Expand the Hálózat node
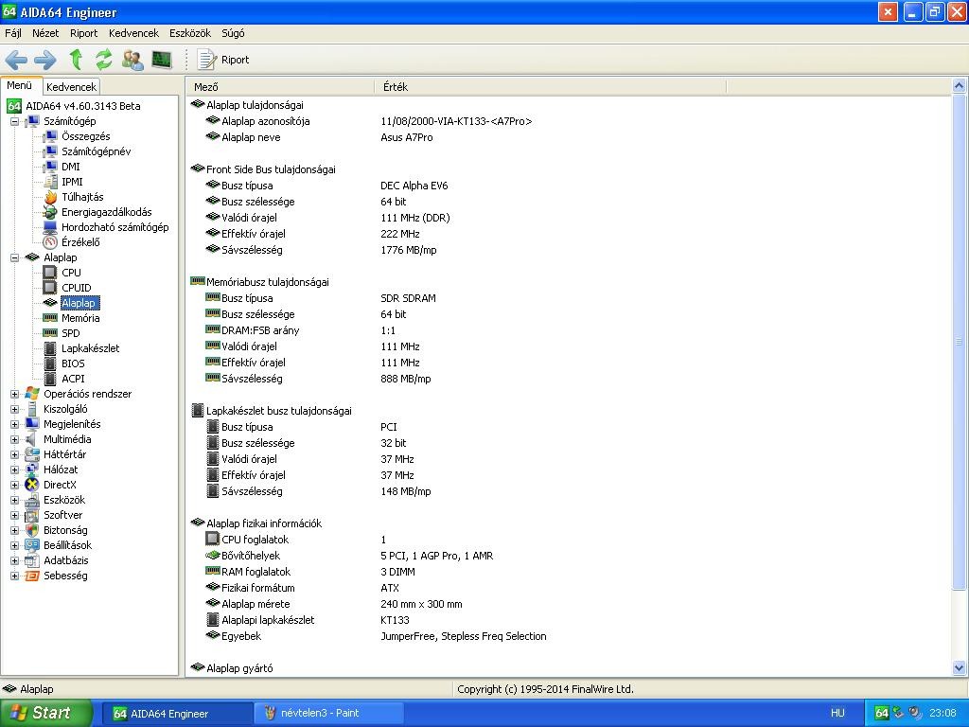This screenshot has width=969, height=727. [x=14, y=470]
